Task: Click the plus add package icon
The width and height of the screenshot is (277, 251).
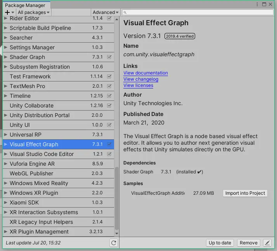Action: [x=7, y=12]
